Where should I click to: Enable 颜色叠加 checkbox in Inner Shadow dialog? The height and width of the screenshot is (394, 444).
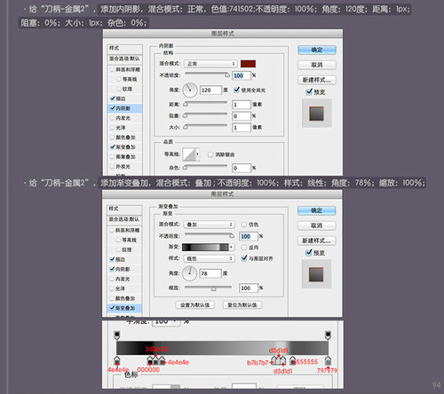(112, 138)
